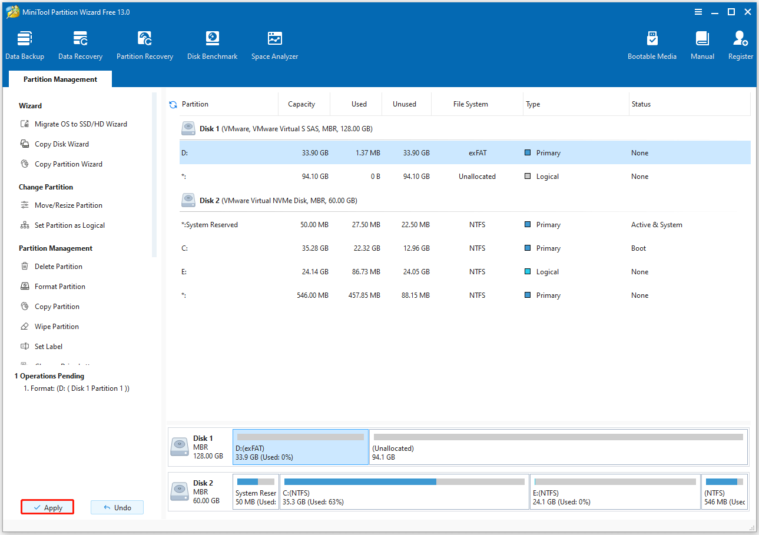This screenshot has width=759, height=535.
Task: Open the Data Backup tool
Action: (x=25, y=44)
